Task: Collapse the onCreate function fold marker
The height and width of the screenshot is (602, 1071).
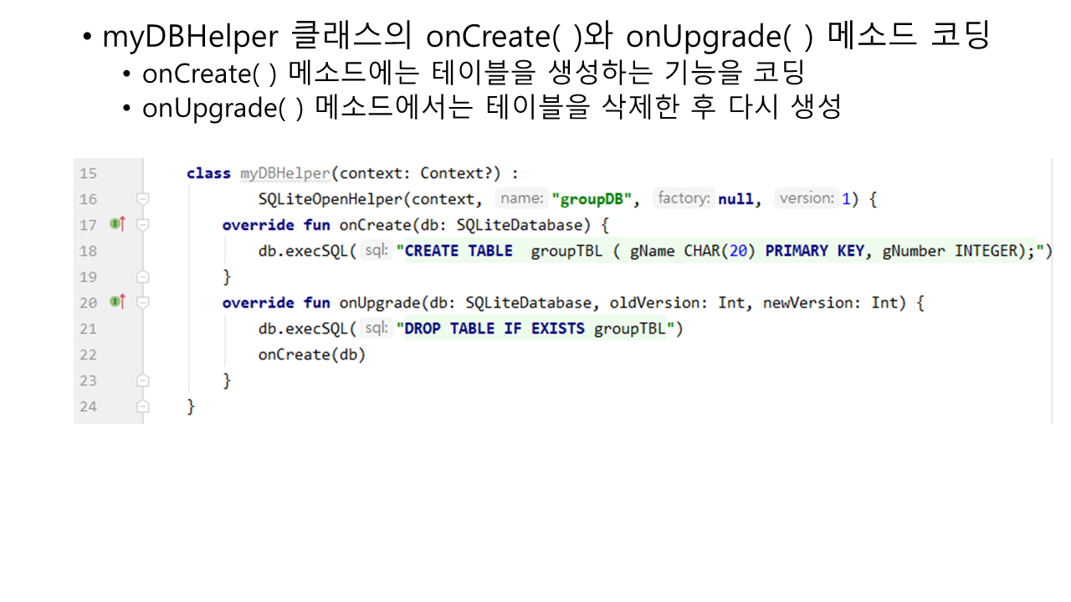Action: point(143,225)
